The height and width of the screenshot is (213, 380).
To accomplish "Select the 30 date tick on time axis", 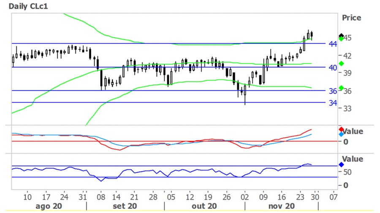I will [x=315, y=197].
